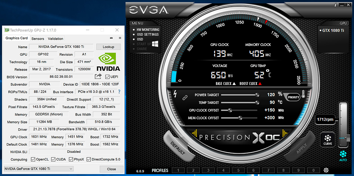Viewport: 354px width, 176px height.
Task: Click the yellow left arrow beside Precision logo
Action: click(x=194, y=133)
